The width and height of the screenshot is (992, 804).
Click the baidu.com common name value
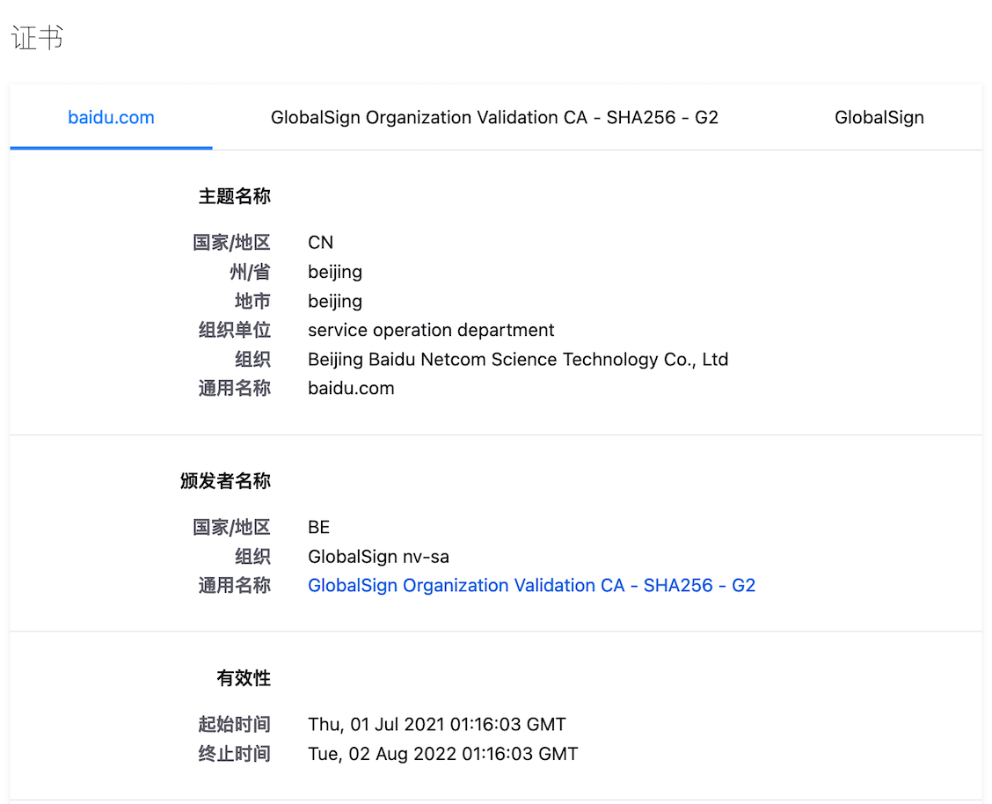click(x=351, y=388)
